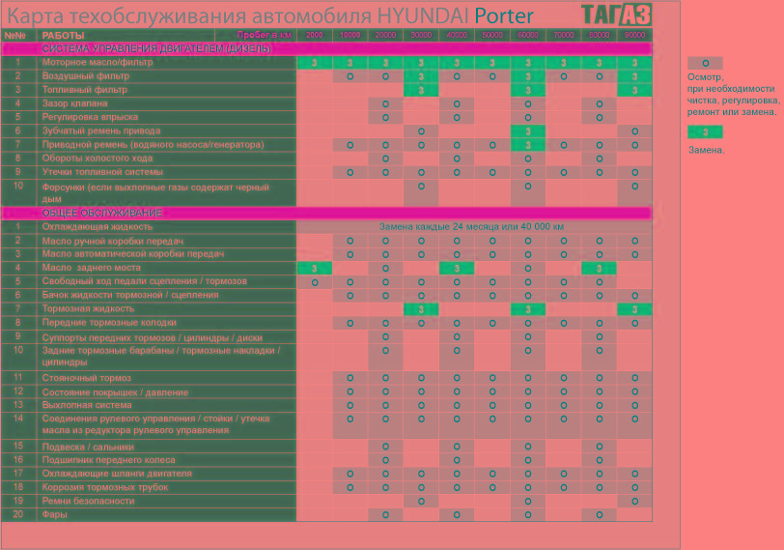Click legend text 'Замена.'
Viewport: 784px width, 550px height.
tap(706, 150)
